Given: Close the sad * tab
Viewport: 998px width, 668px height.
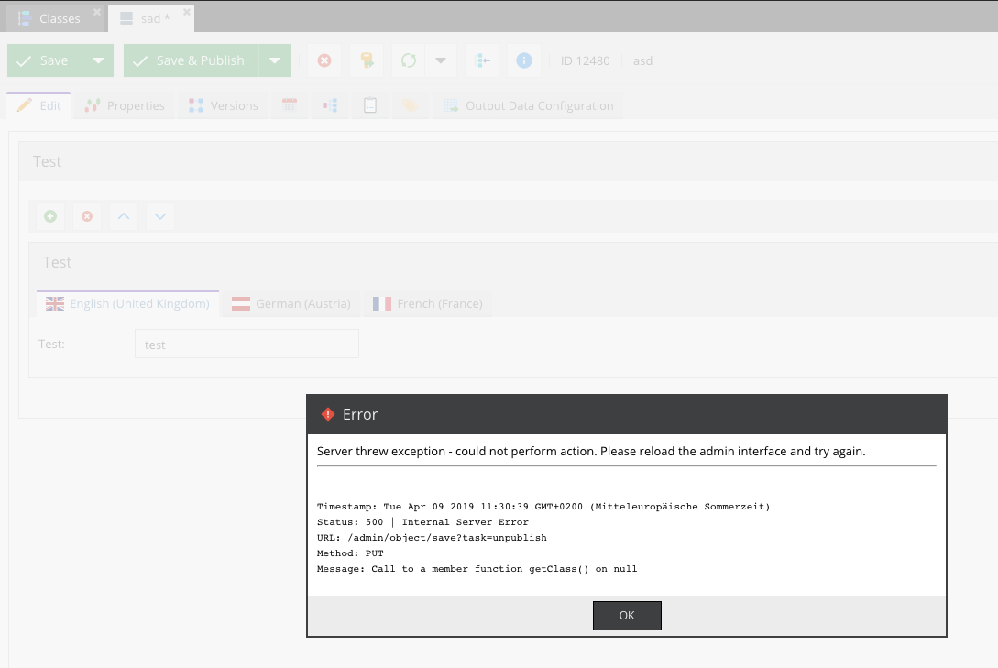Looking at the screenshot, I should [x=186, y=12].
